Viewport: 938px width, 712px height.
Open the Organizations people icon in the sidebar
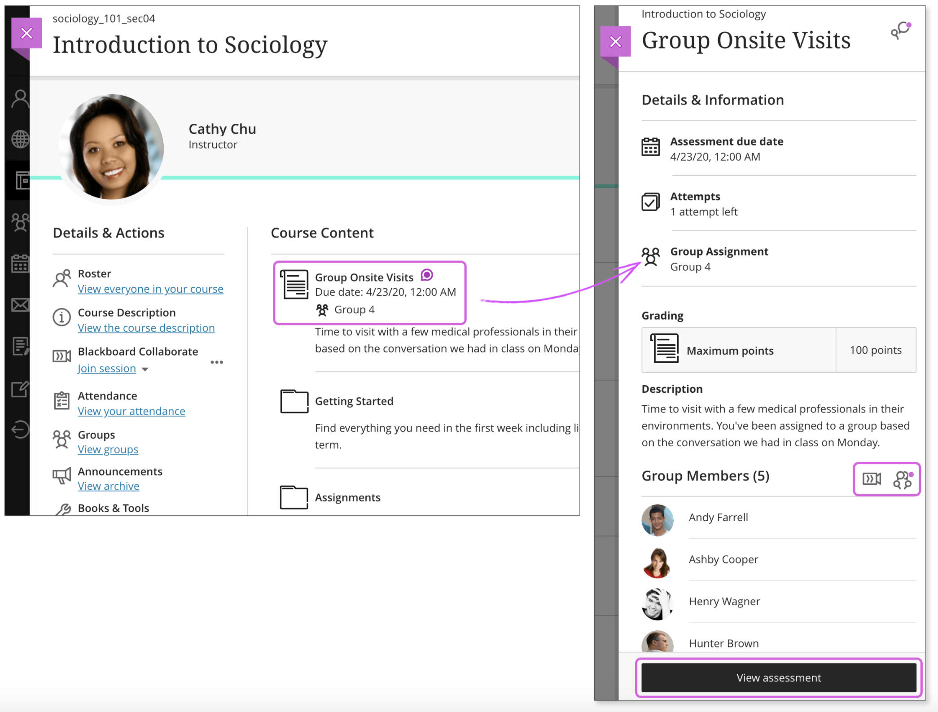(x=20, y=222)
